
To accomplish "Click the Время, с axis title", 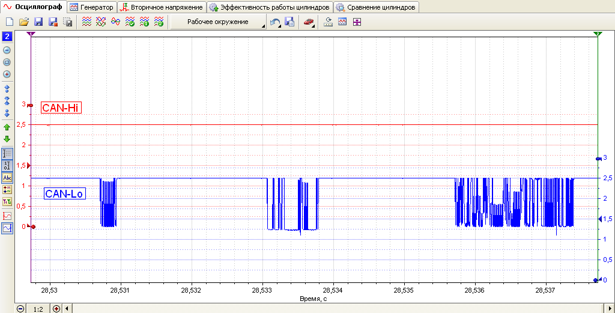I will (314, 299).
